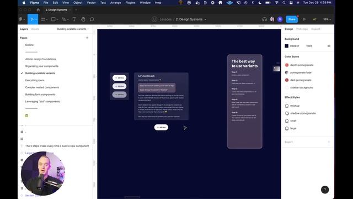Select the Comment tool

(92, 19)
